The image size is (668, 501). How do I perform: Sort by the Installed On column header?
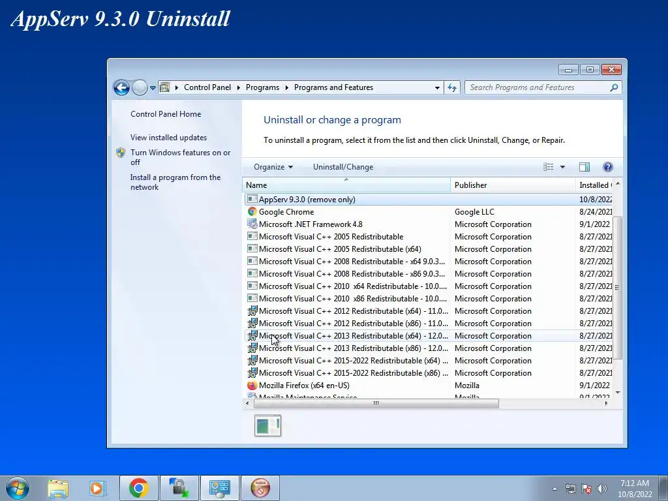point(594,185)
